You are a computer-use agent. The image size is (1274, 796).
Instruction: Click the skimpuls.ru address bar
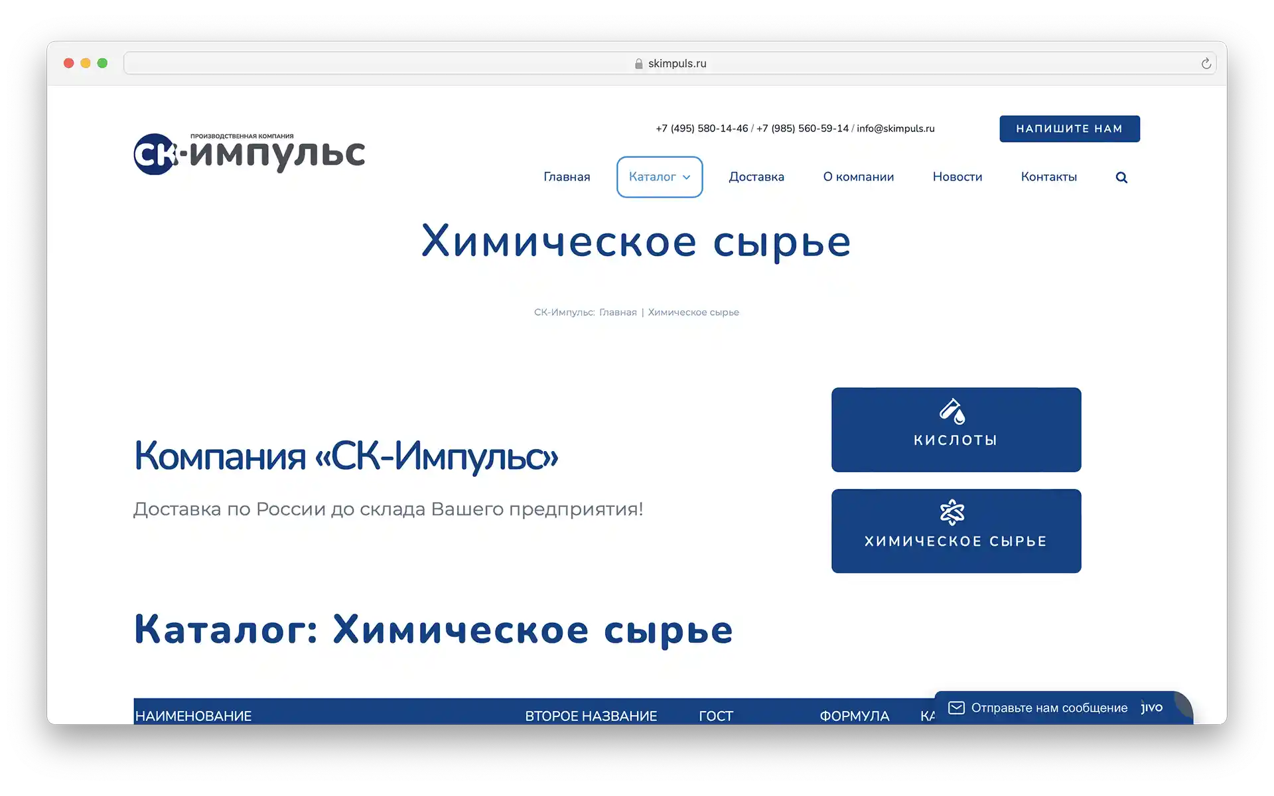(670, 64)
